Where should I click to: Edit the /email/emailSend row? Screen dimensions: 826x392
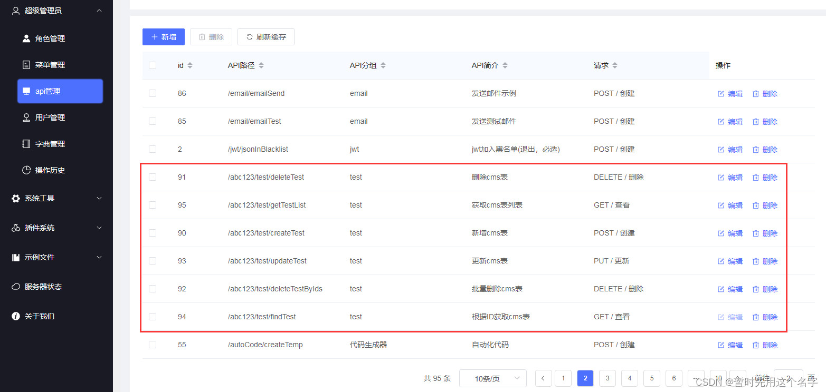pyautogui.click(x=730, y=94)
